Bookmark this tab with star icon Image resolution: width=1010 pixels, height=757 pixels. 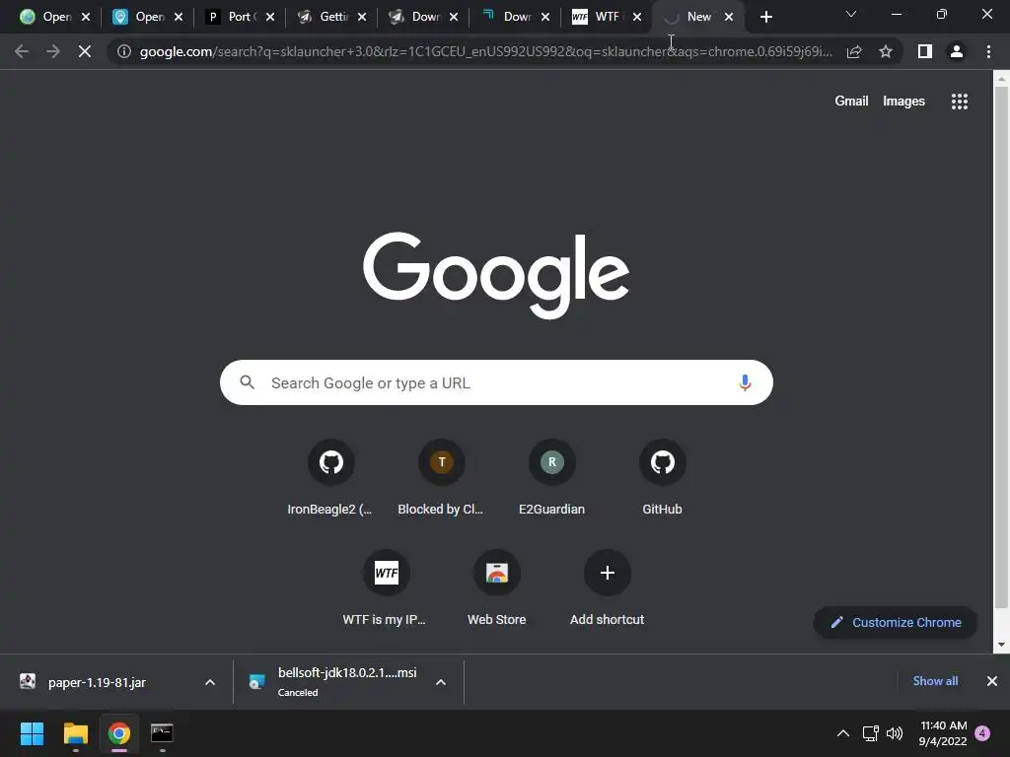pos(886,51)
